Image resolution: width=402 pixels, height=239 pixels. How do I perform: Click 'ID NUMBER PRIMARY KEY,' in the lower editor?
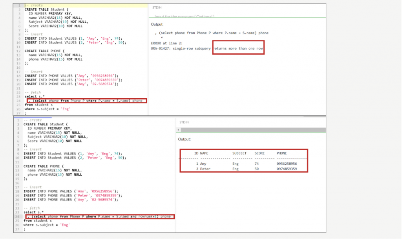[49, 129]
